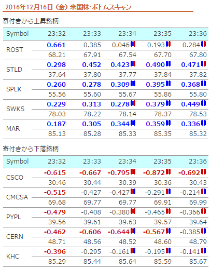Click PYPL price 39.61
Viewport: 211px width, 269px height.
(x=92, y=222)
